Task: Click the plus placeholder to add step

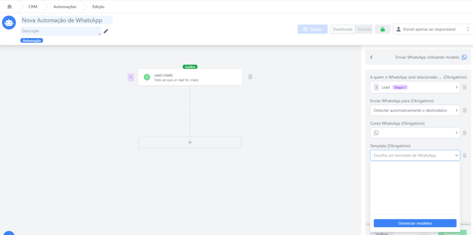Action: point(190,142)
